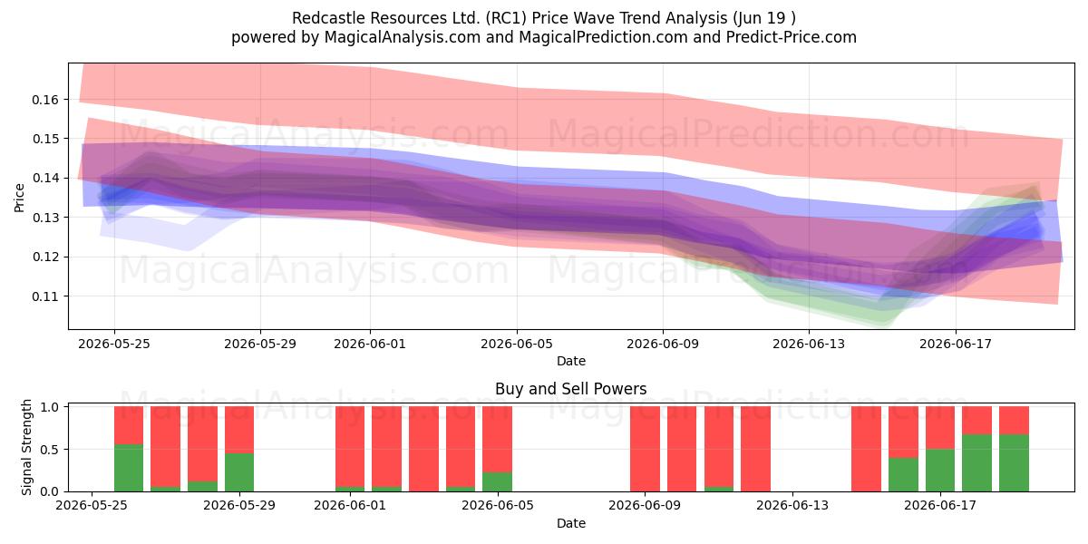The width and height of the screenshot is (1088, 544).
Task: Click the "Price" y-axis label
Action: coord(20,196)
